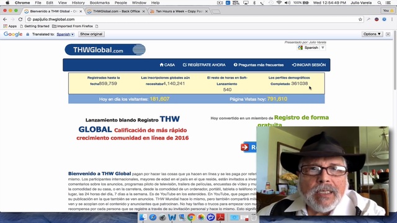The image size is (397, 223).
Task: Click the Time Machine icon in menu bar
Action: (x=270, y=2)
